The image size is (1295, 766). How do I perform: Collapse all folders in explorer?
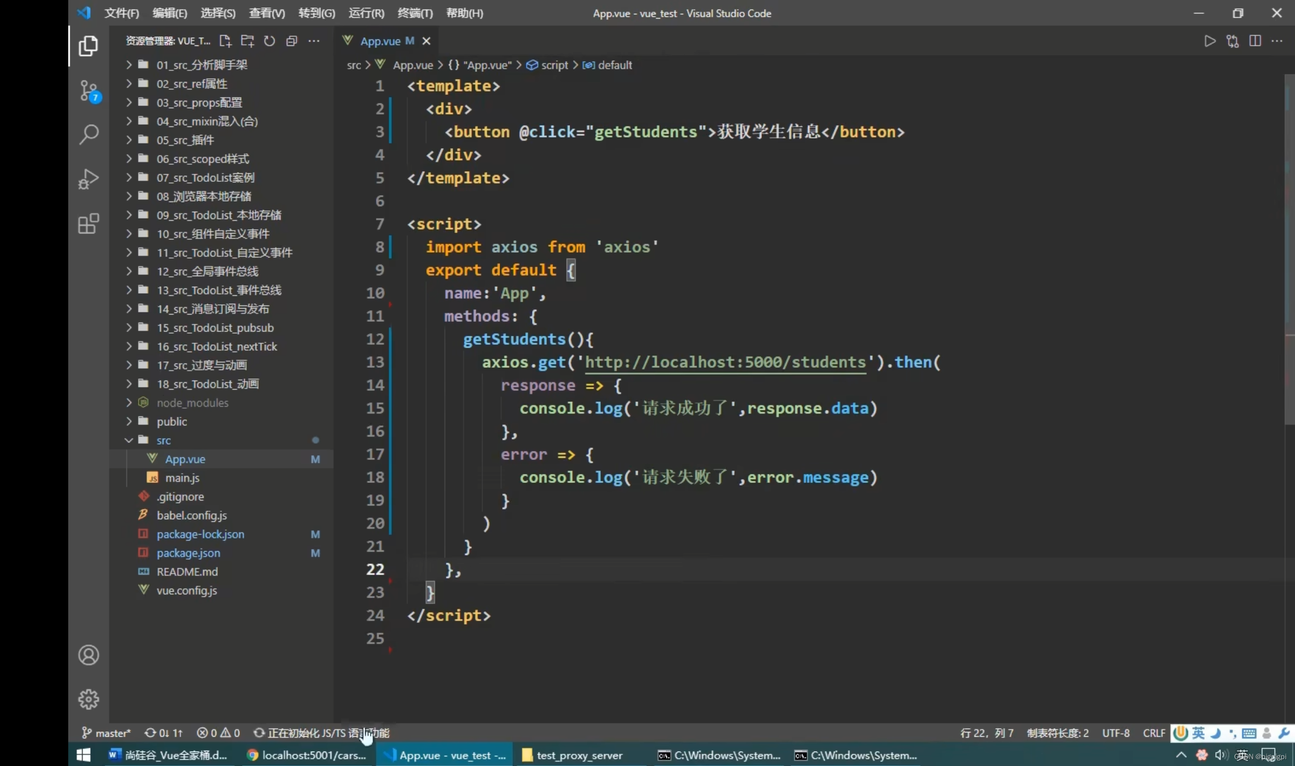click(x=292, y=41)
